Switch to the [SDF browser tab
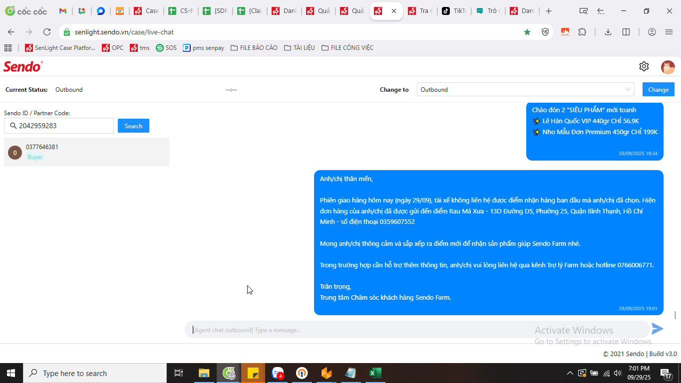681x383 pixels. [x=215, y=11]
